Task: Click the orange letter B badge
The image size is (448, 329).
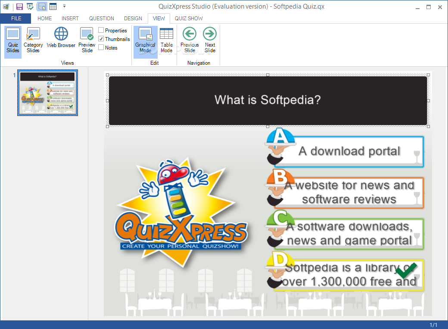Action: click(280, 177)
